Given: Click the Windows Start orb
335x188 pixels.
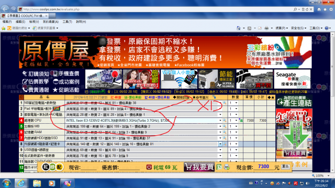Looking at the screenshot, I should 6,183.
